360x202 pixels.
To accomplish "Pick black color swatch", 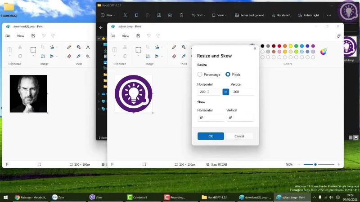I will coord(262,46).
